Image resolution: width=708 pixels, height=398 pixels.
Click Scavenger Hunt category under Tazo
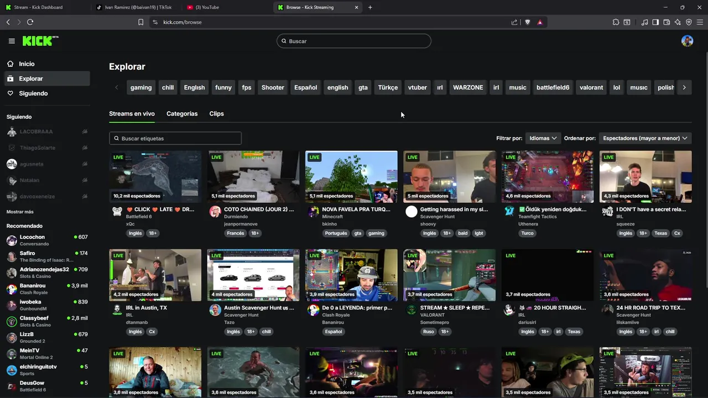pyautogui.click(x=241, y=315)
